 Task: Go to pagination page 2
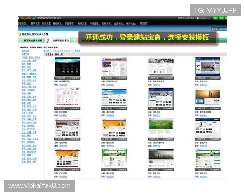(x=53, y=51)
